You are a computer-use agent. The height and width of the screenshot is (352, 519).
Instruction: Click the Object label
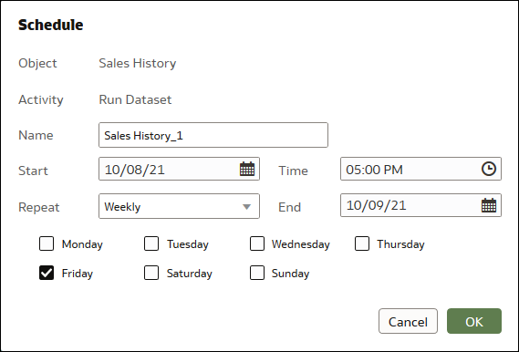coord(37,63)
